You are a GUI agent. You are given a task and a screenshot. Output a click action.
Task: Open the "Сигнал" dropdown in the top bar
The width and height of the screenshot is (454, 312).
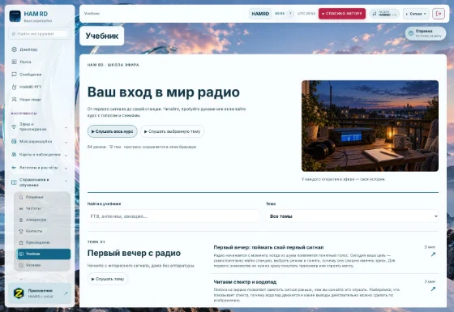(x=416, y=14)
